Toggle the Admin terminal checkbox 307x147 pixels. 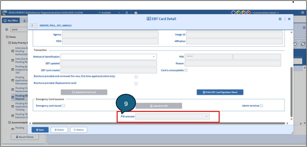pyautogui.click(x=262, y=106)
